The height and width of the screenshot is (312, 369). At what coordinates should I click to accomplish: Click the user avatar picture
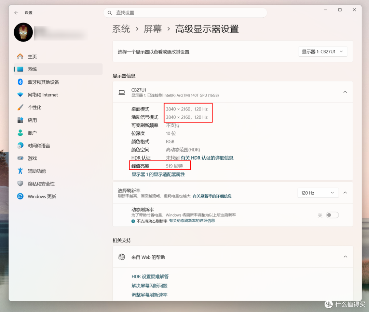coord(23,32)
